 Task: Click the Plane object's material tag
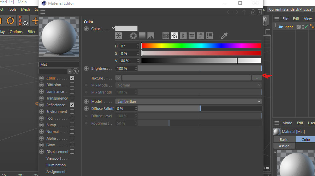(x=312, y=26)
